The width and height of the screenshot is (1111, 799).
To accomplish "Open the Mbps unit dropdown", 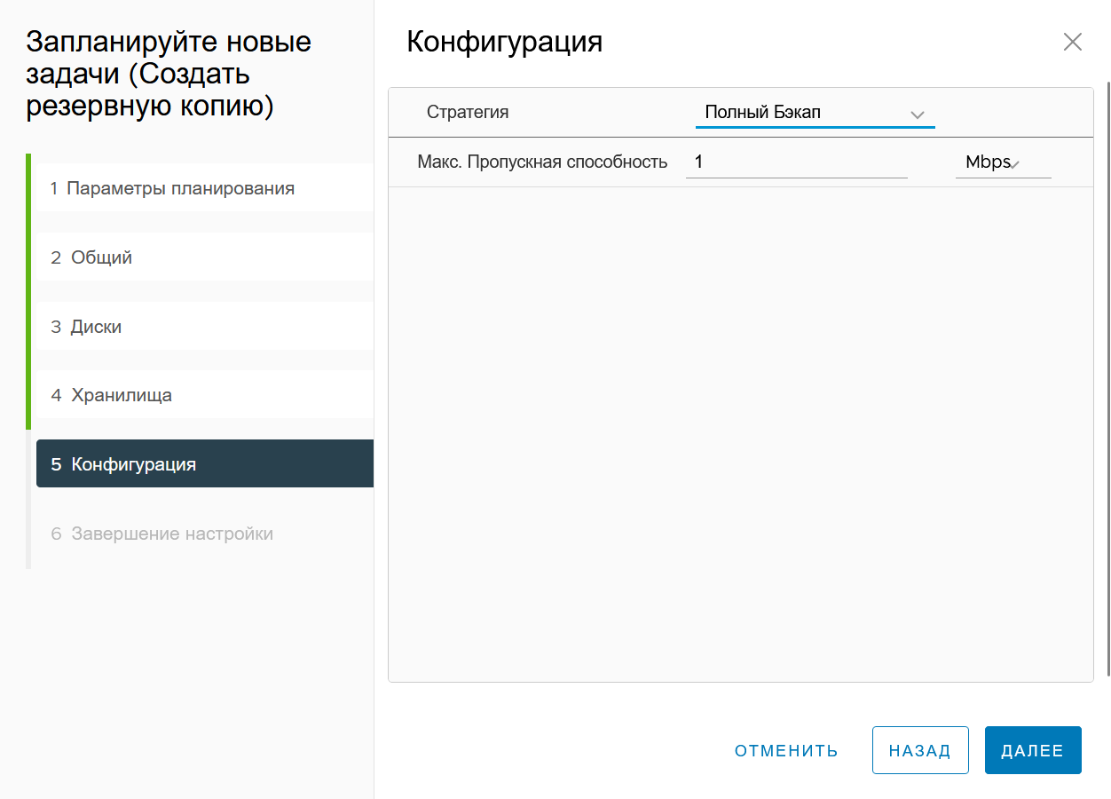I will (1003, 162).
